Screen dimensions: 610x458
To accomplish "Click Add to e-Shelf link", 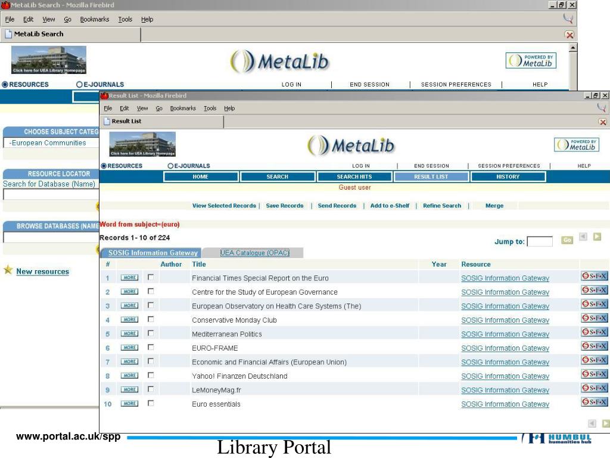I will pos(390,206).
